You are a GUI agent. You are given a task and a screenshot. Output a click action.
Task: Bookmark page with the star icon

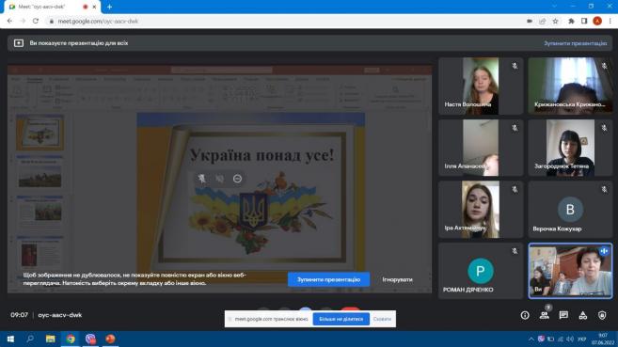click(x=555, y=22)
